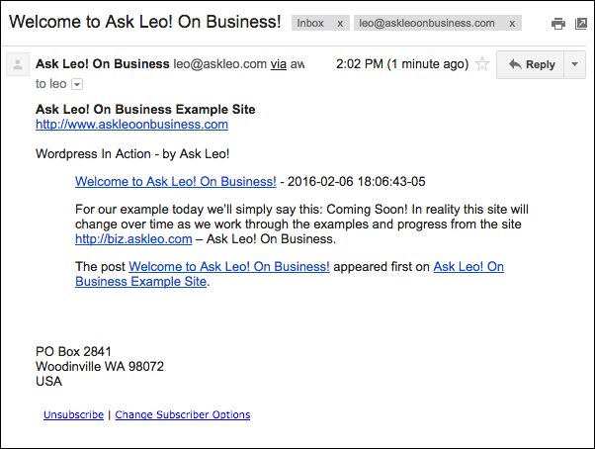Click sender name Ask Leo! On Business
This screenshot has width=595, height=449.
pos(103,63)
